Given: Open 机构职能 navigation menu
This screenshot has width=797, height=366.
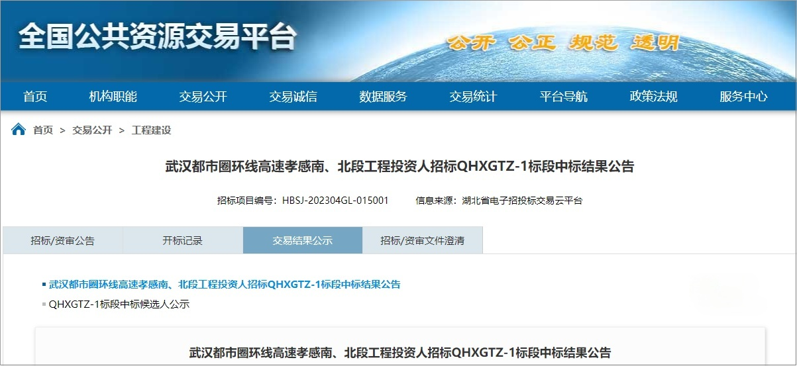Looking at the screenshot, I should [x=113, y=97].
